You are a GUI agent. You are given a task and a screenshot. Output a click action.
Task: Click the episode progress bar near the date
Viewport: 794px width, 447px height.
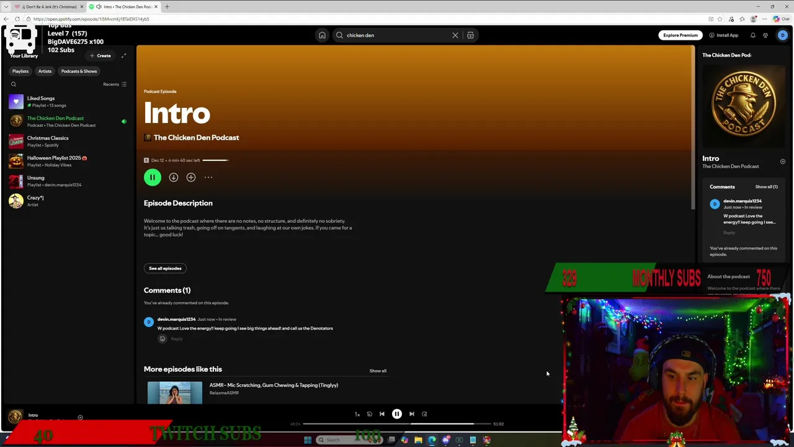215,160
